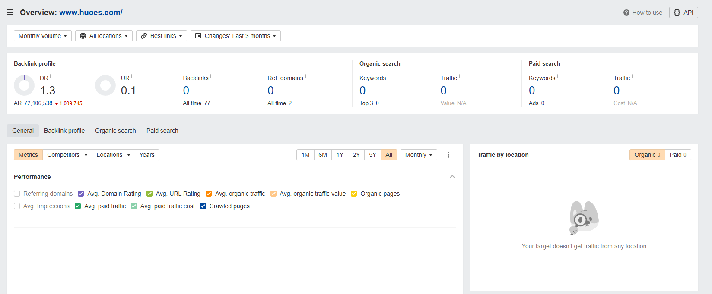Screen dimensions: 712x294
Task: Uncheck Avg. Domain Rating
Action: [81, 194]
